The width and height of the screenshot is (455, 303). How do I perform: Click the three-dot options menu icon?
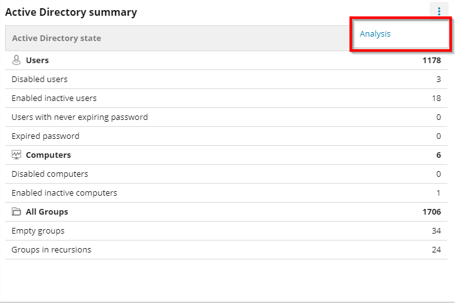coord(439,11)
